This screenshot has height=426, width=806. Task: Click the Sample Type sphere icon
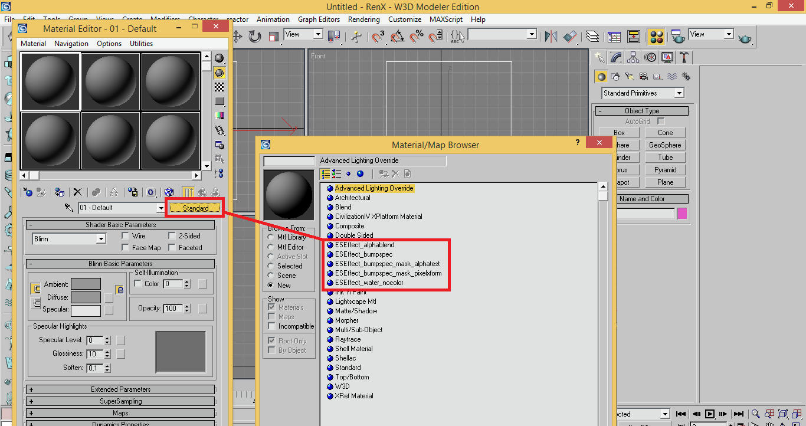click(219, 58)
